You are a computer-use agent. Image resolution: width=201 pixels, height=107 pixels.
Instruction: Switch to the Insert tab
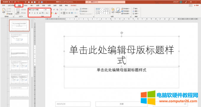tap(32, 6)
